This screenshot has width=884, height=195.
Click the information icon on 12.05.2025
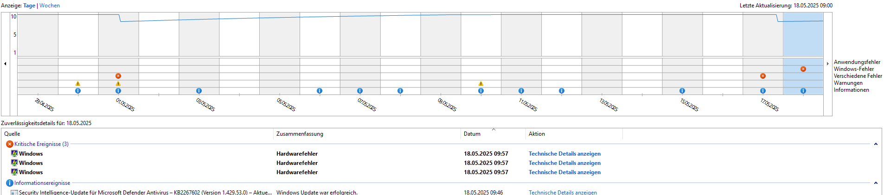(x=562, y=91)
